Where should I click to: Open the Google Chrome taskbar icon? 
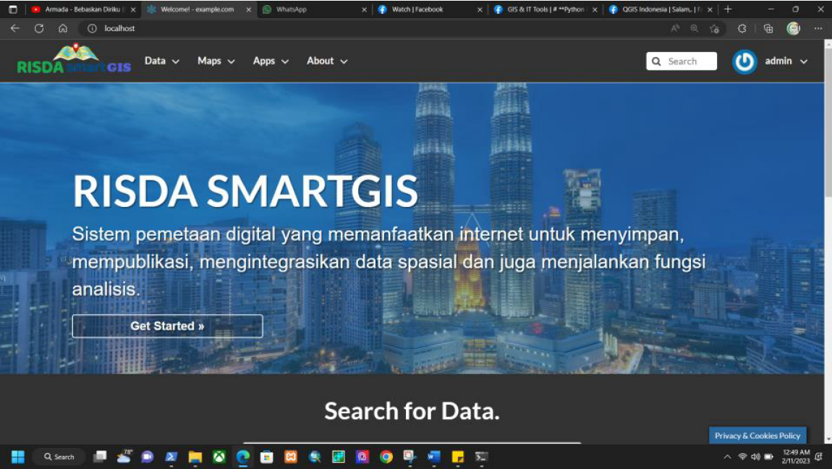386,457
